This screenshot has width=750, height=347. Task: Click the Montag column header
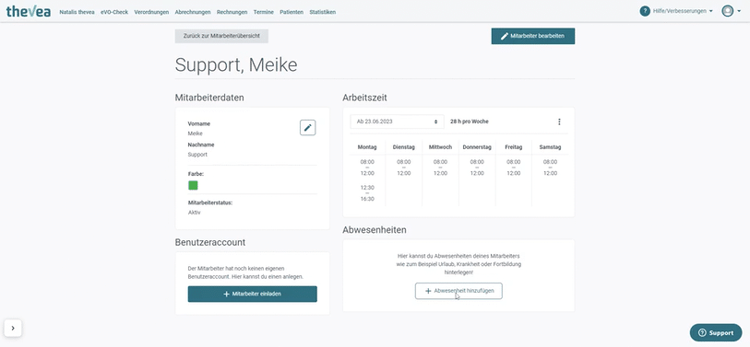click(x=367, y=147)
